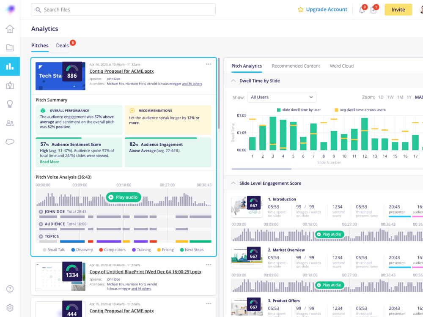423x317 pixels.
Task: Click the Invite button
Action: (x=398, y=10)
